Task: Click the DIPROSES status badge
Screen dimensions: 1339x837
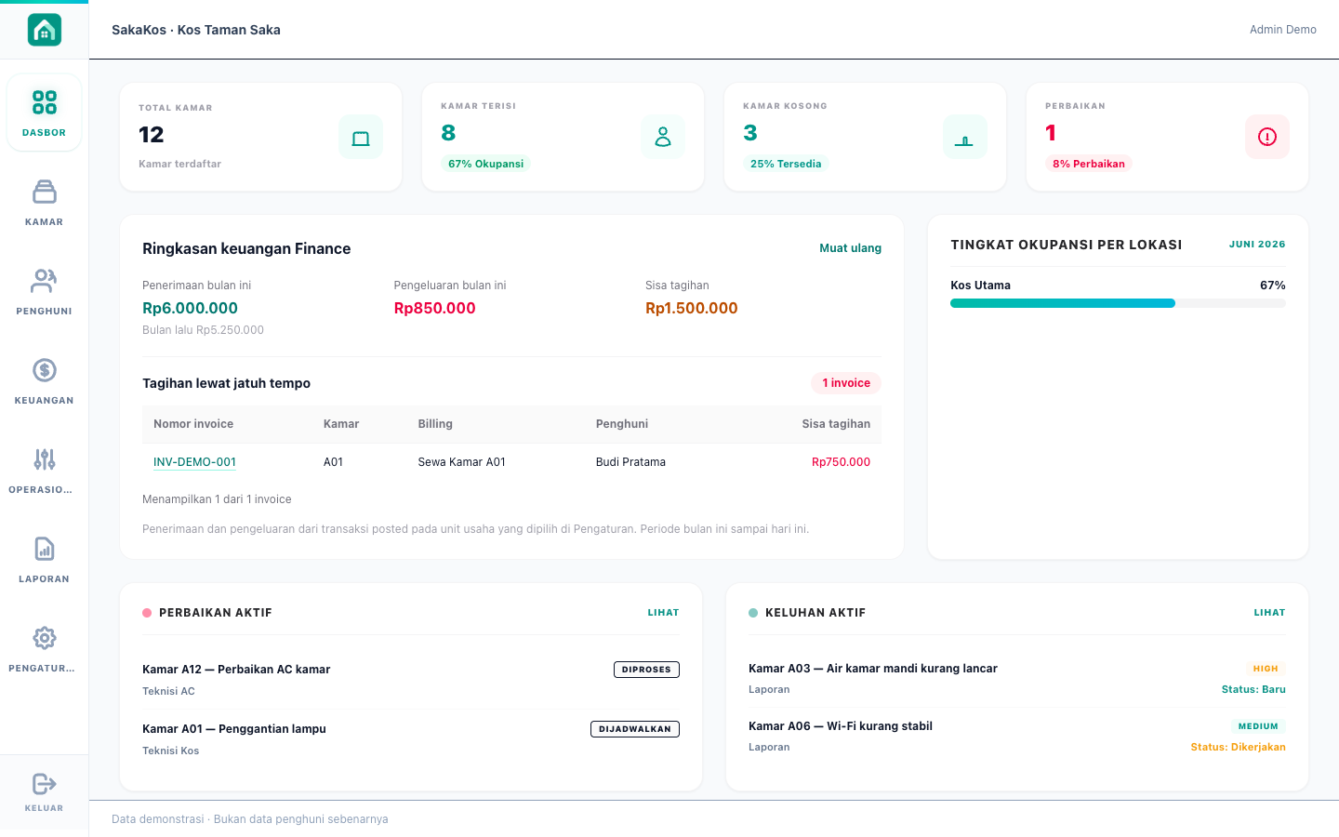Action: point(646,670)
